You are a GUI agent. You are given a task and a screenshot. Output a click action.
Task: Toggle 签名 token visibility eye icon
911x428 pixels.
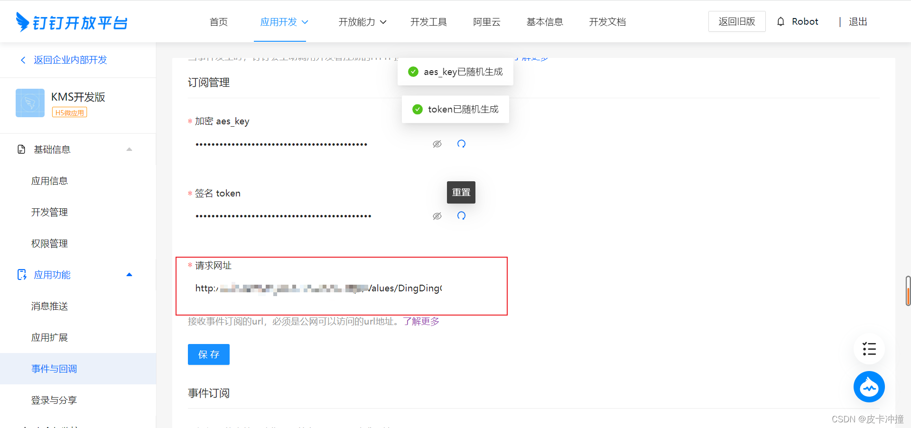pyautogui.click(x=437, y=216)
